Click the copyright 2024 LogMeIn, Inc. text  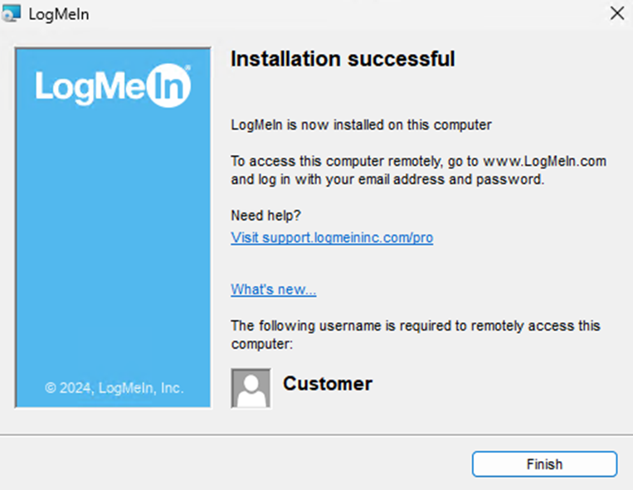click(x=114, y=387)
